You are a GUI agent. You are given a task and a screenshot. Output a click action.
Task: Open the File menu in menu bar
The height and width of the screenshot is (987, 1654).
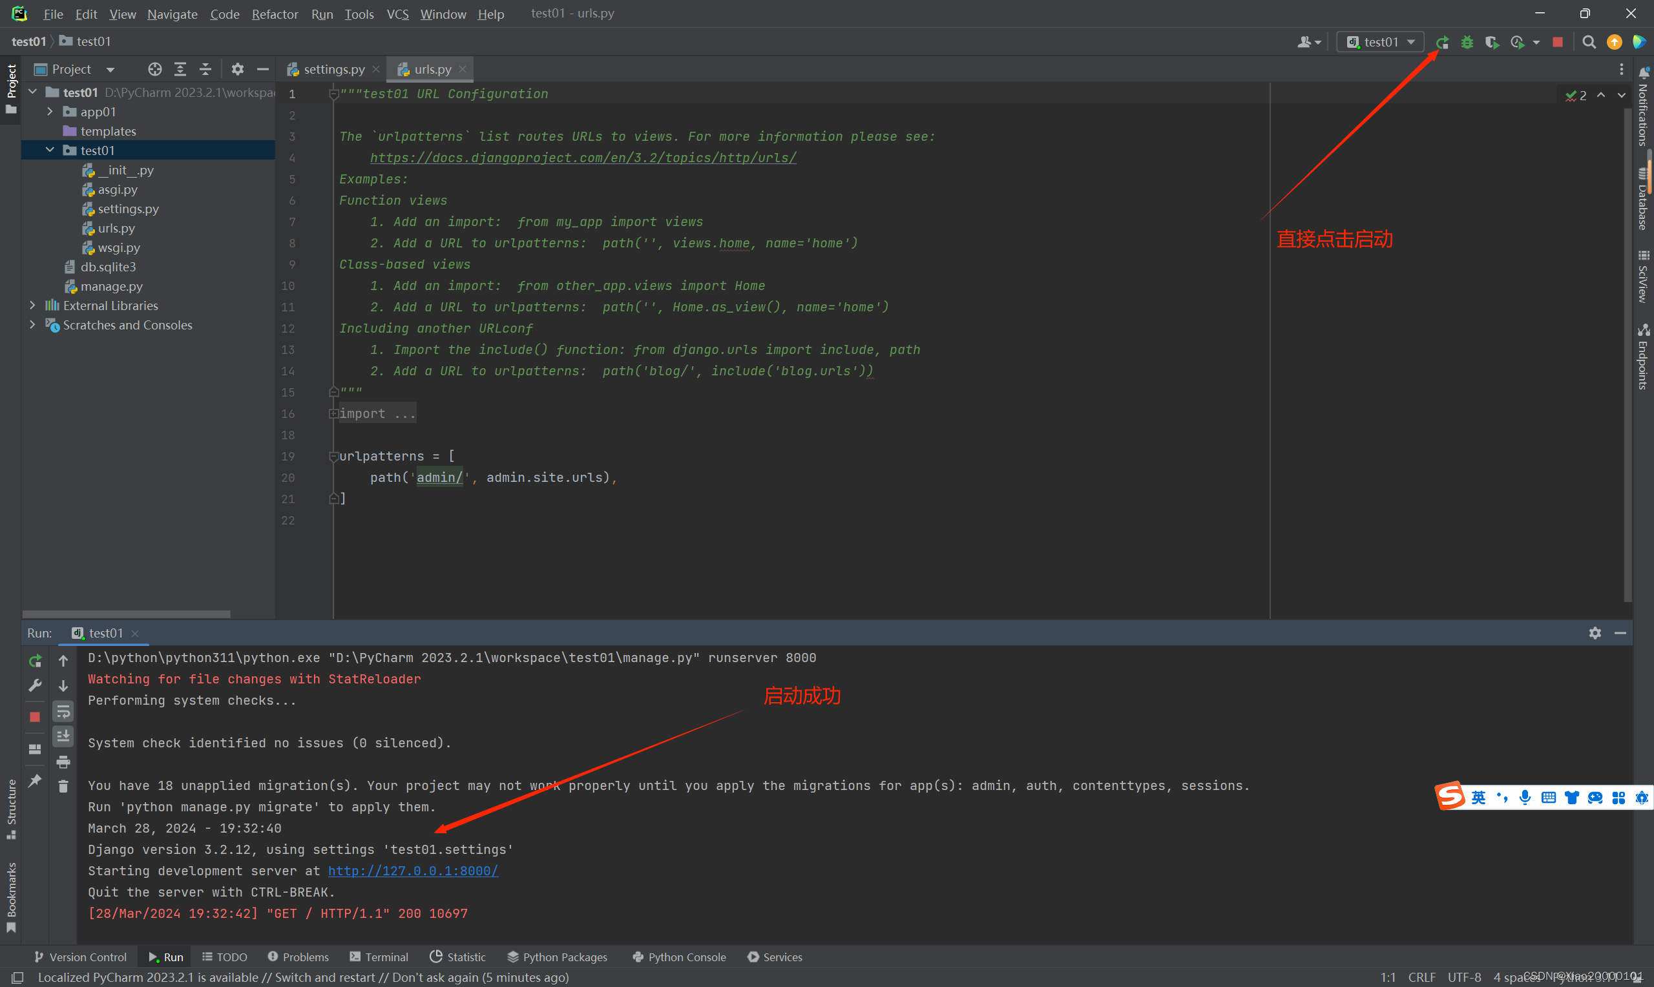(53, 14)
